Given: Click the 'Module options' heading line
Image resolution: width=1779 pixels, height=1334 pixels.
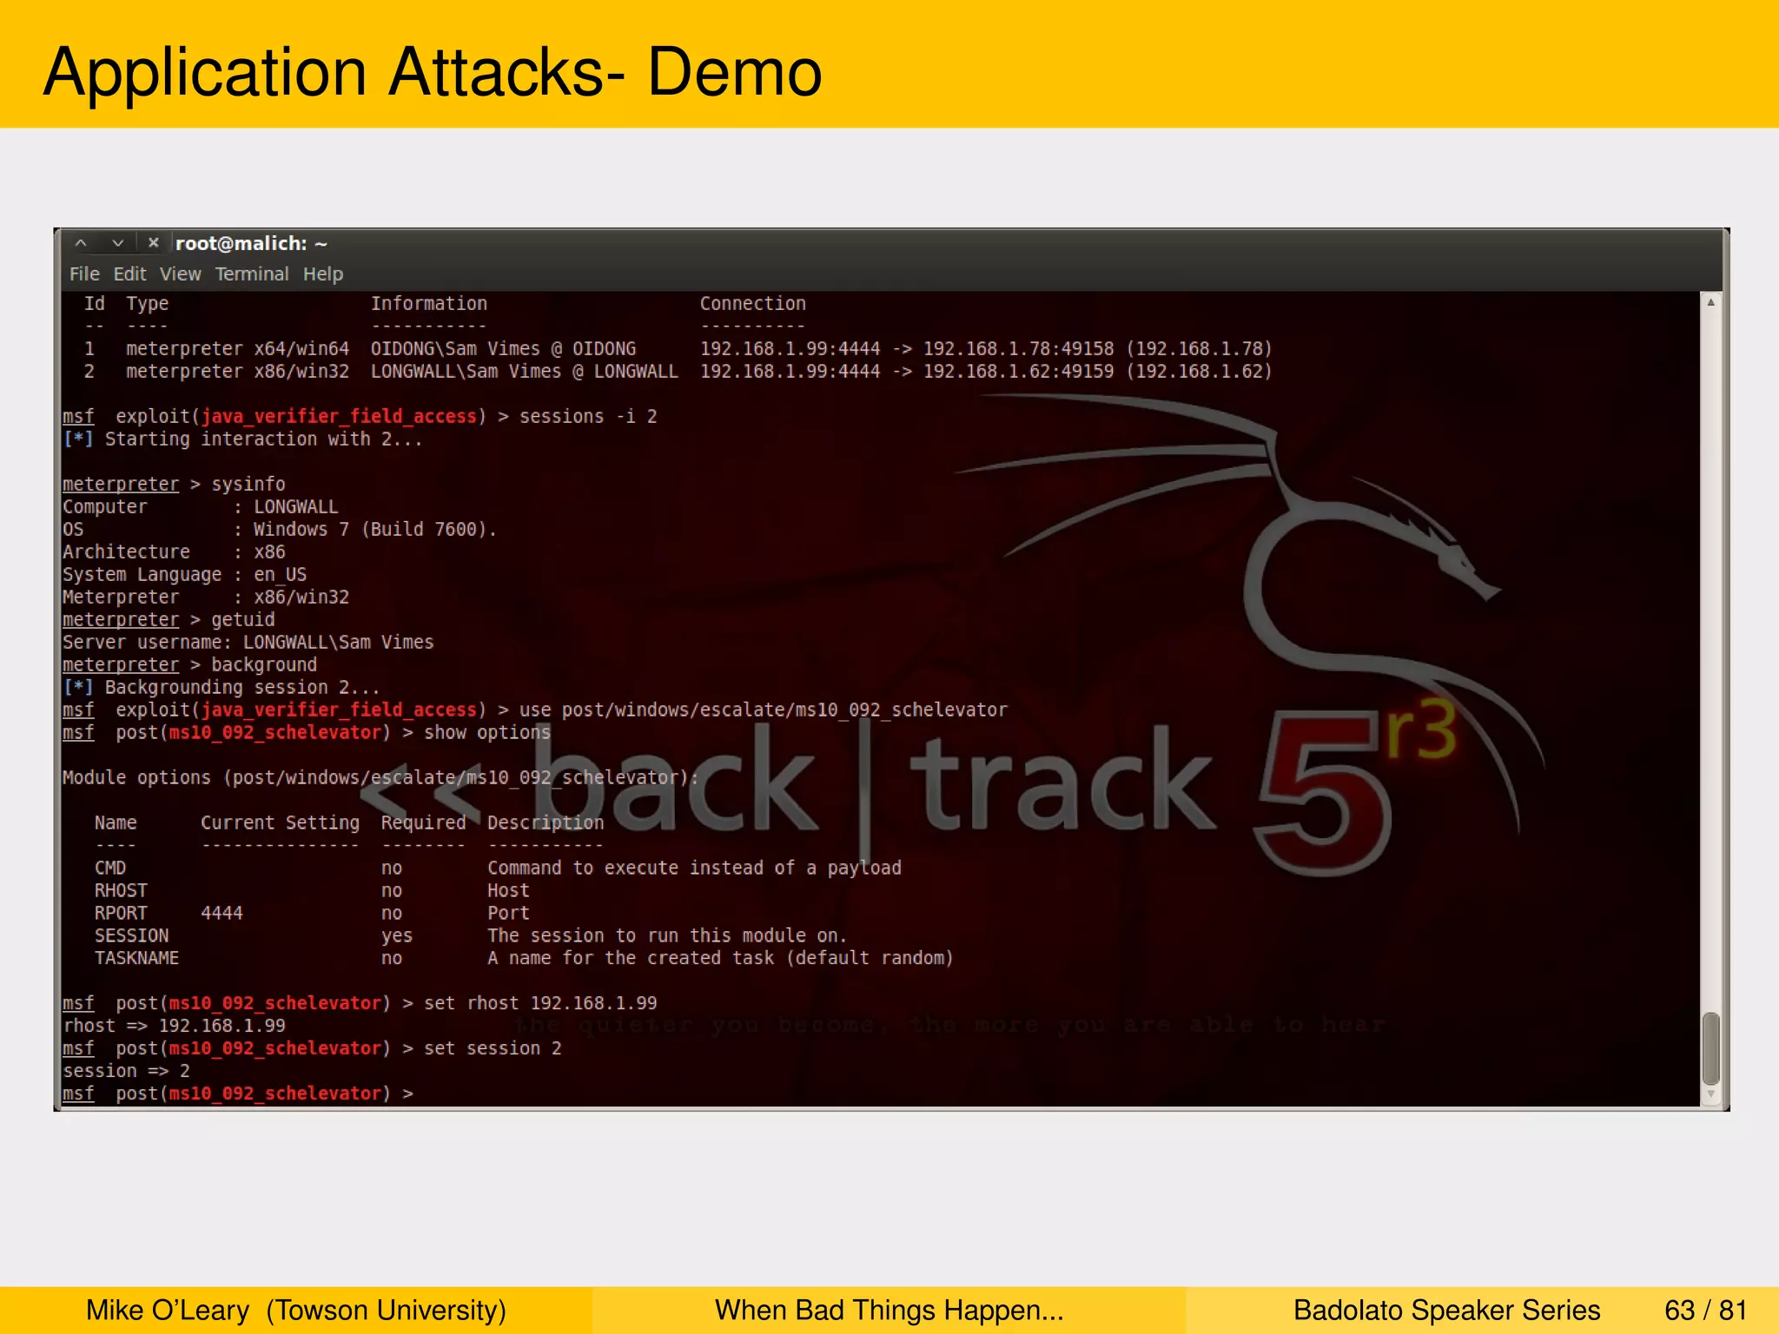Looking at the screenshot, I should pyautogui.click(x=380, y=778).
